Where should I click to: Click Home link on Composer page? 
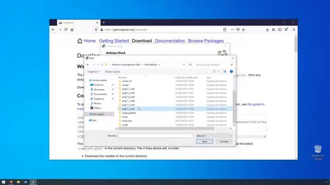(89, 41)
